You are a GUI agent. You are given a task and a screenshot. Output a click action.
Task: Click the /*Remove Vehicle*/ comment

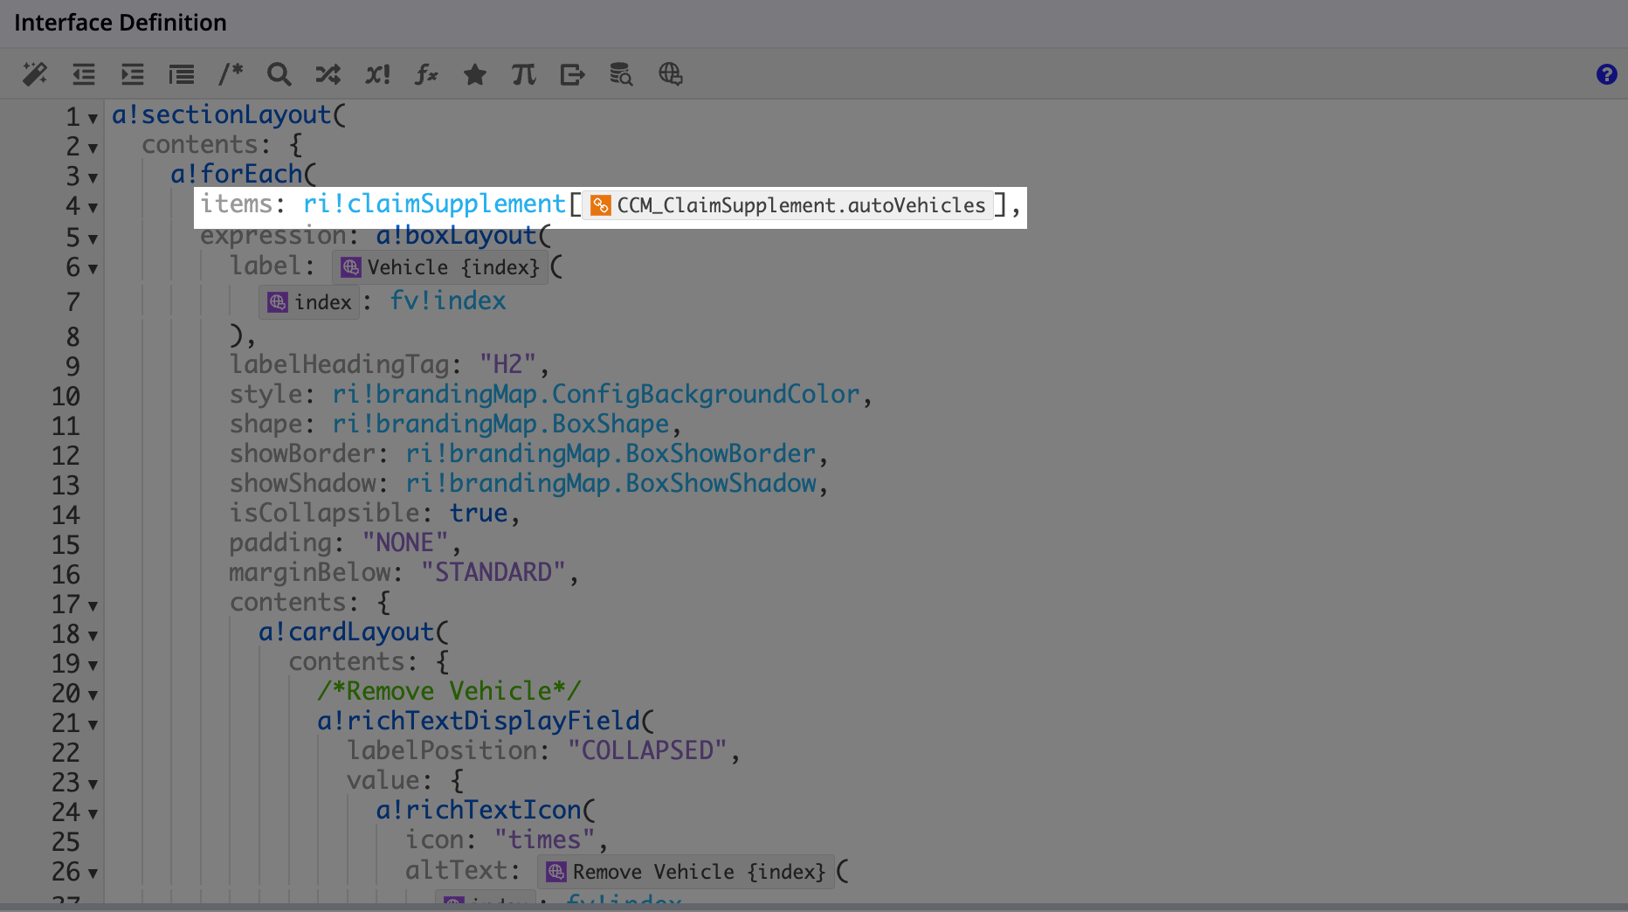449,691
